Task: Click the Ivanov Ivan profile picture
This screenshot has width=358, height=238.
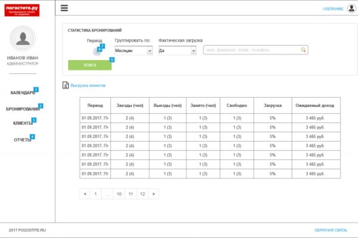Action: [x=23, y=38]
